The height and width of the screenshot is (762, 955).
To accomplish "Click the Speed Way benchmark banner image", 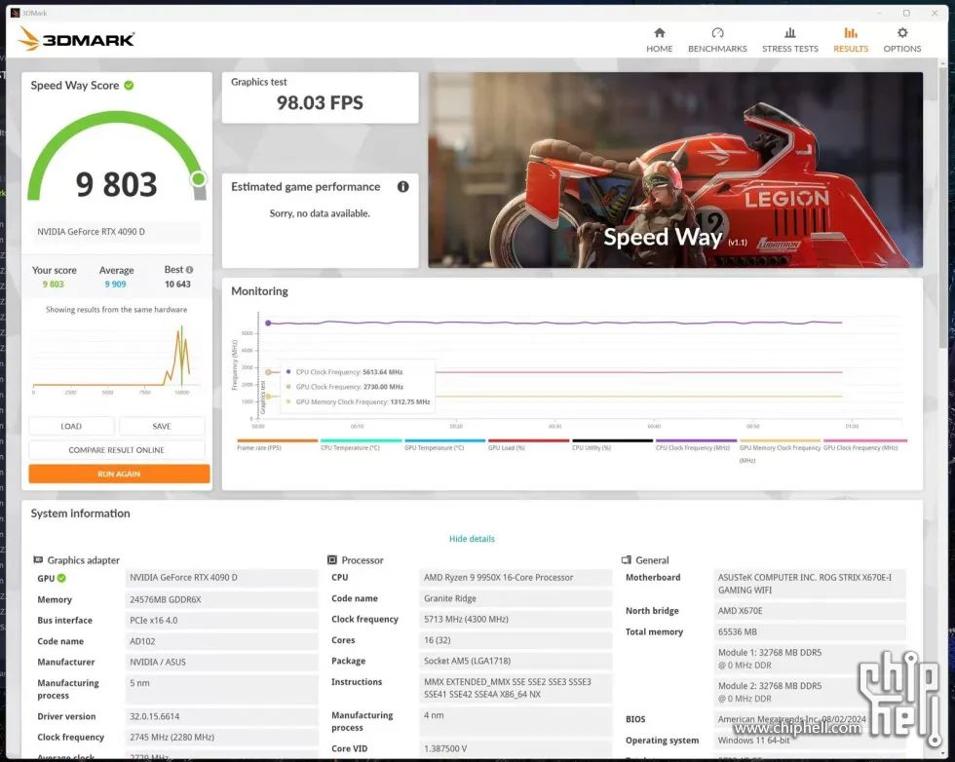I will (674, 170).
